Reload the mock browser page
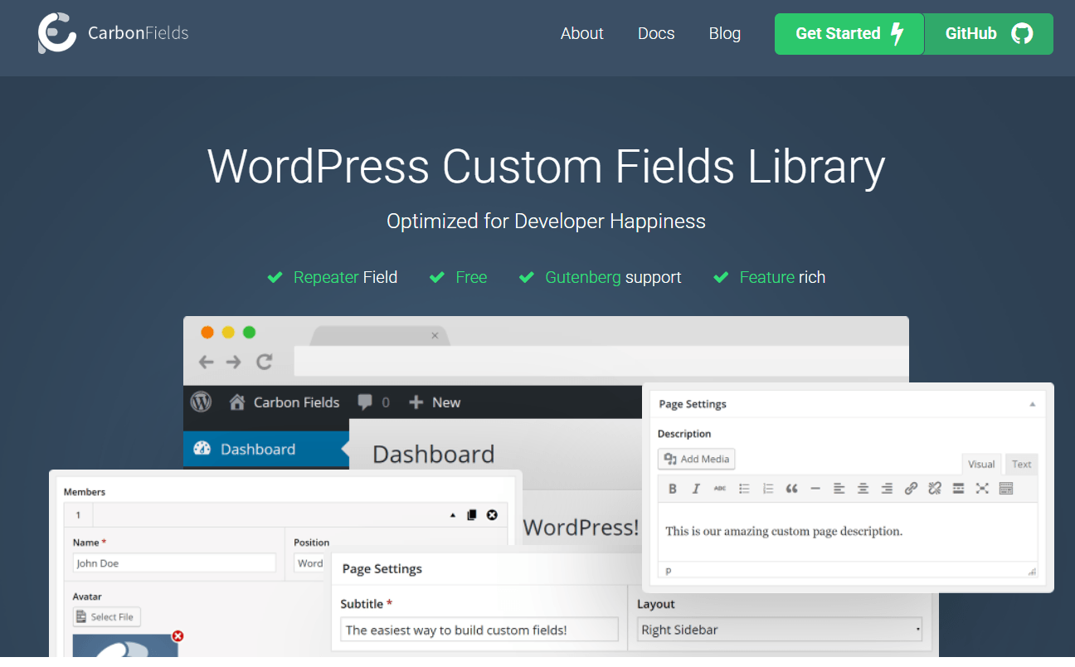Image resolution: width=1075 pixels, height=667 pixels. [x=265, y=362]
